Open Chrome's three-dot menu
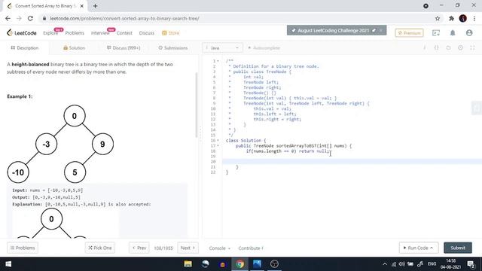Image resolution: width=482 pixels, height=271 pixels. pos(474,18)
